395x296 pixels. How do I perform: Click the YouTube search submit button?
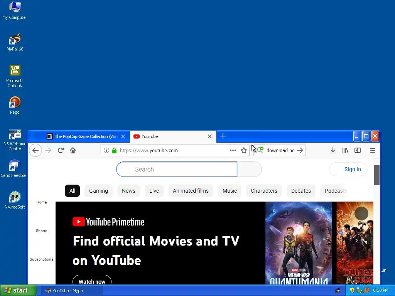[x=250, y=169]
